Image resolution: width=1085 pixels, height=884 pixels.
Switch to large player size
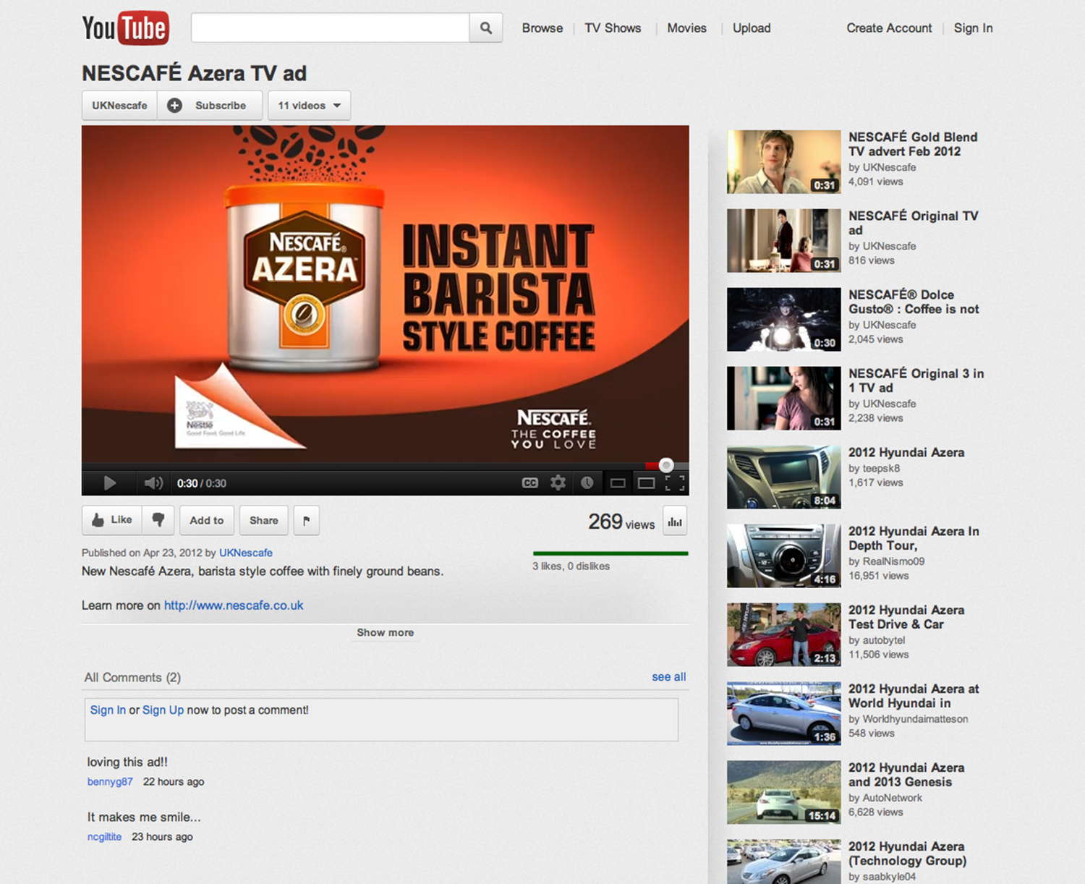646,483
